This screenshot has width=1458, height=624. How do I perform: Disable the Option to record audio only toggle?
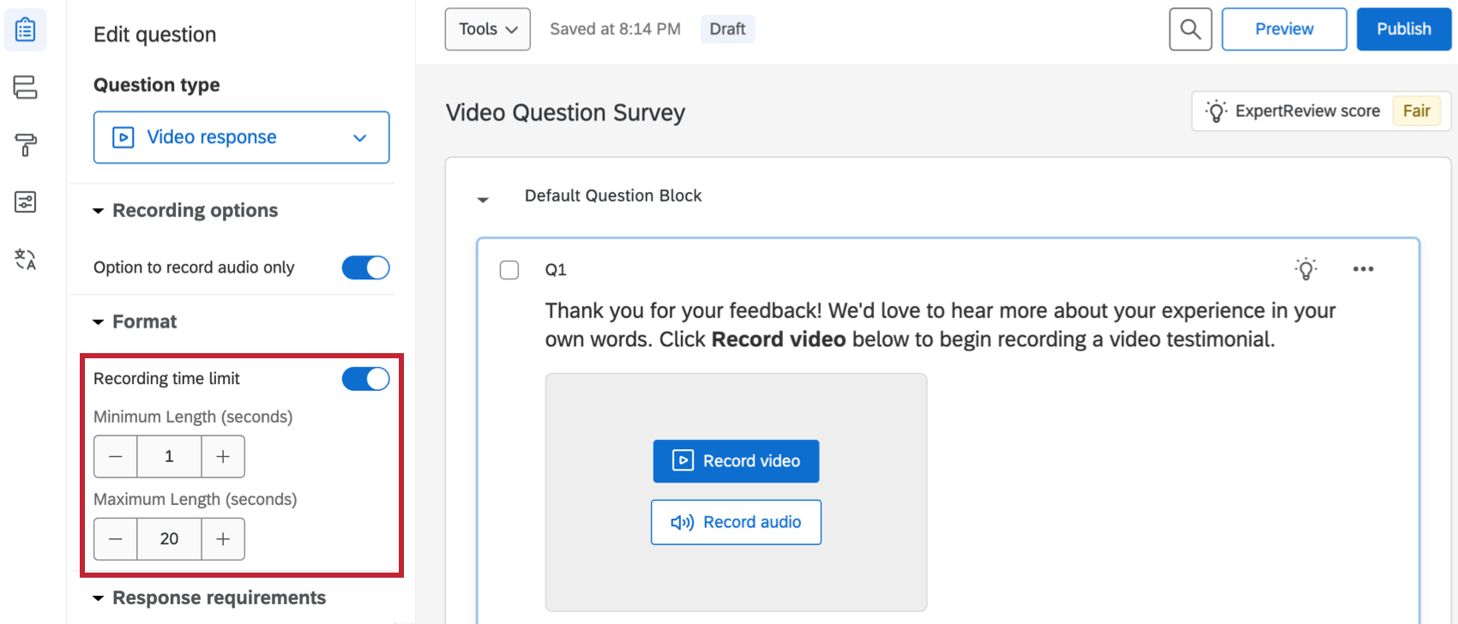click(x=365, y=267)
